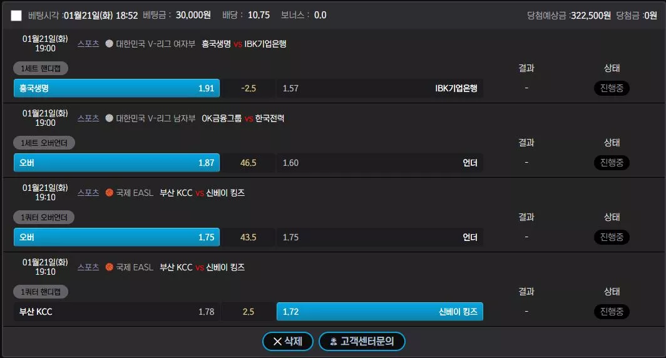This screenshot has width=666, height=358.
Task: Click the X icon on the 삭제 button
Action: 277,342
